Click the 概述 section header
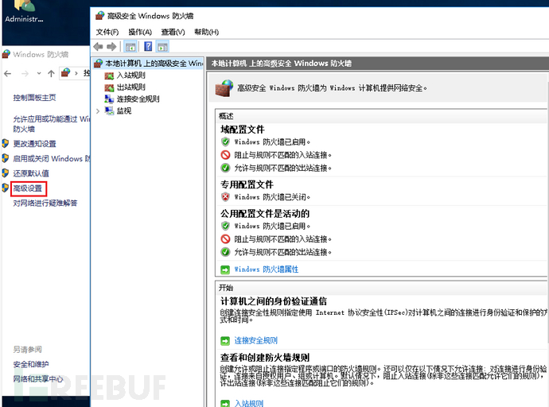This screenshot has width=549, height=407. [x=226, y=116]
